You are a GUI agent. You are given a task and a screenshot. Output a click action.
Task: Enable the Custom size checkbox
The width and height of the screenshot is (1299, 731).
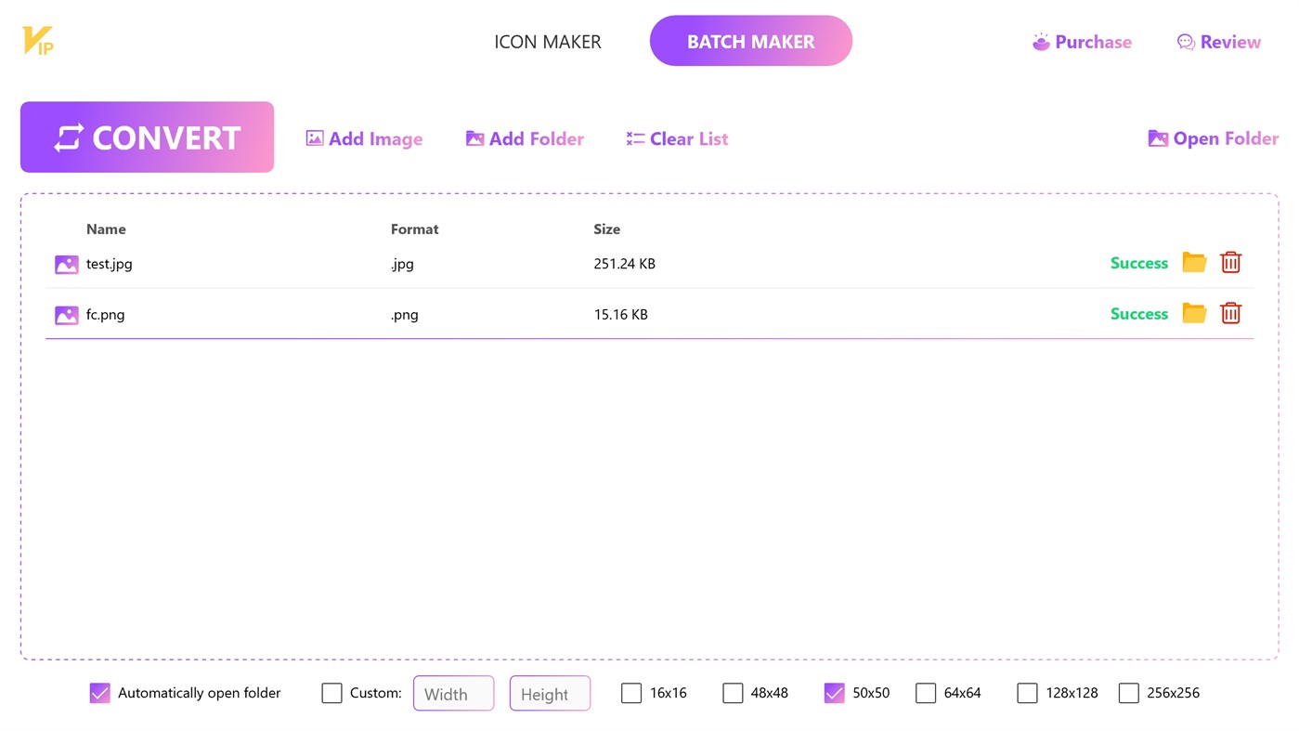(331, 693)
